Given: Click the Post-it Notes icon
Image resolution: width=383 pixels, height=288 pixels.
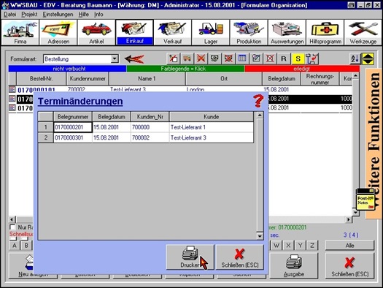Looking at the screenshot, I should coord(365,200).
